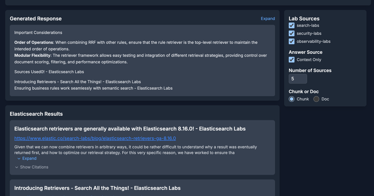This screenshot has height=196, width=374.
Task: Click the Elasticsearch Results heading
Action: pyautogui.click(x=36, y=114)
